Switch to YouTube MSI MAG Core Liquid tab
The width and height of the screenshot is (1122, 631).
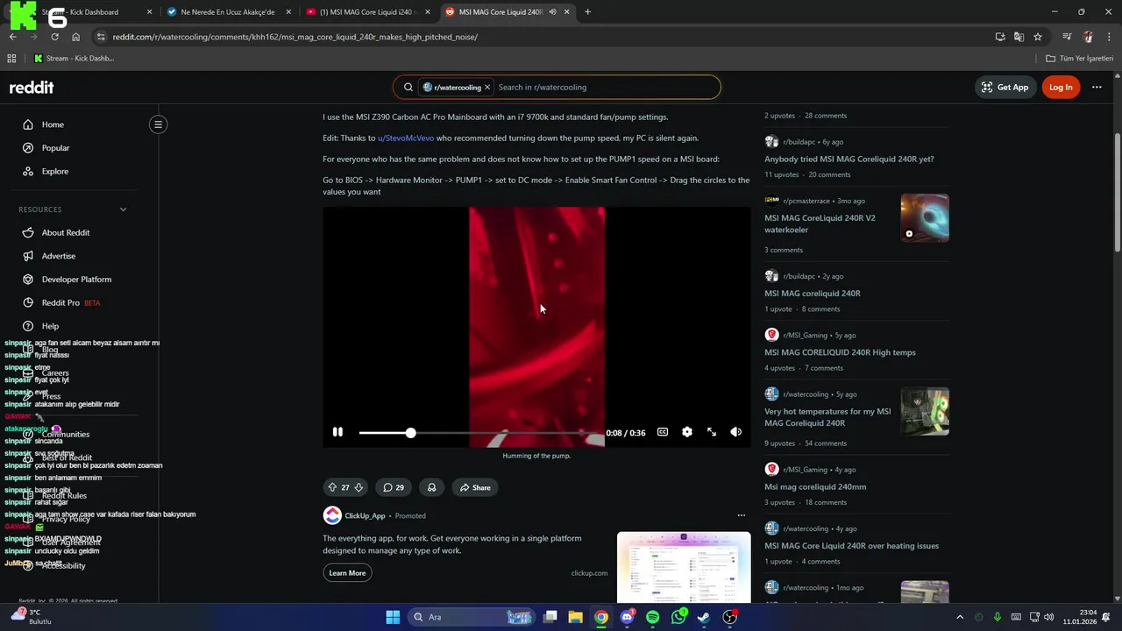[x=366, y=12]
